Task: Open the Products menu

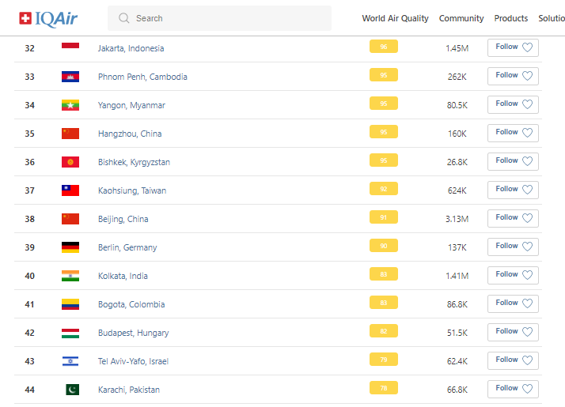Action: (511, 18)
